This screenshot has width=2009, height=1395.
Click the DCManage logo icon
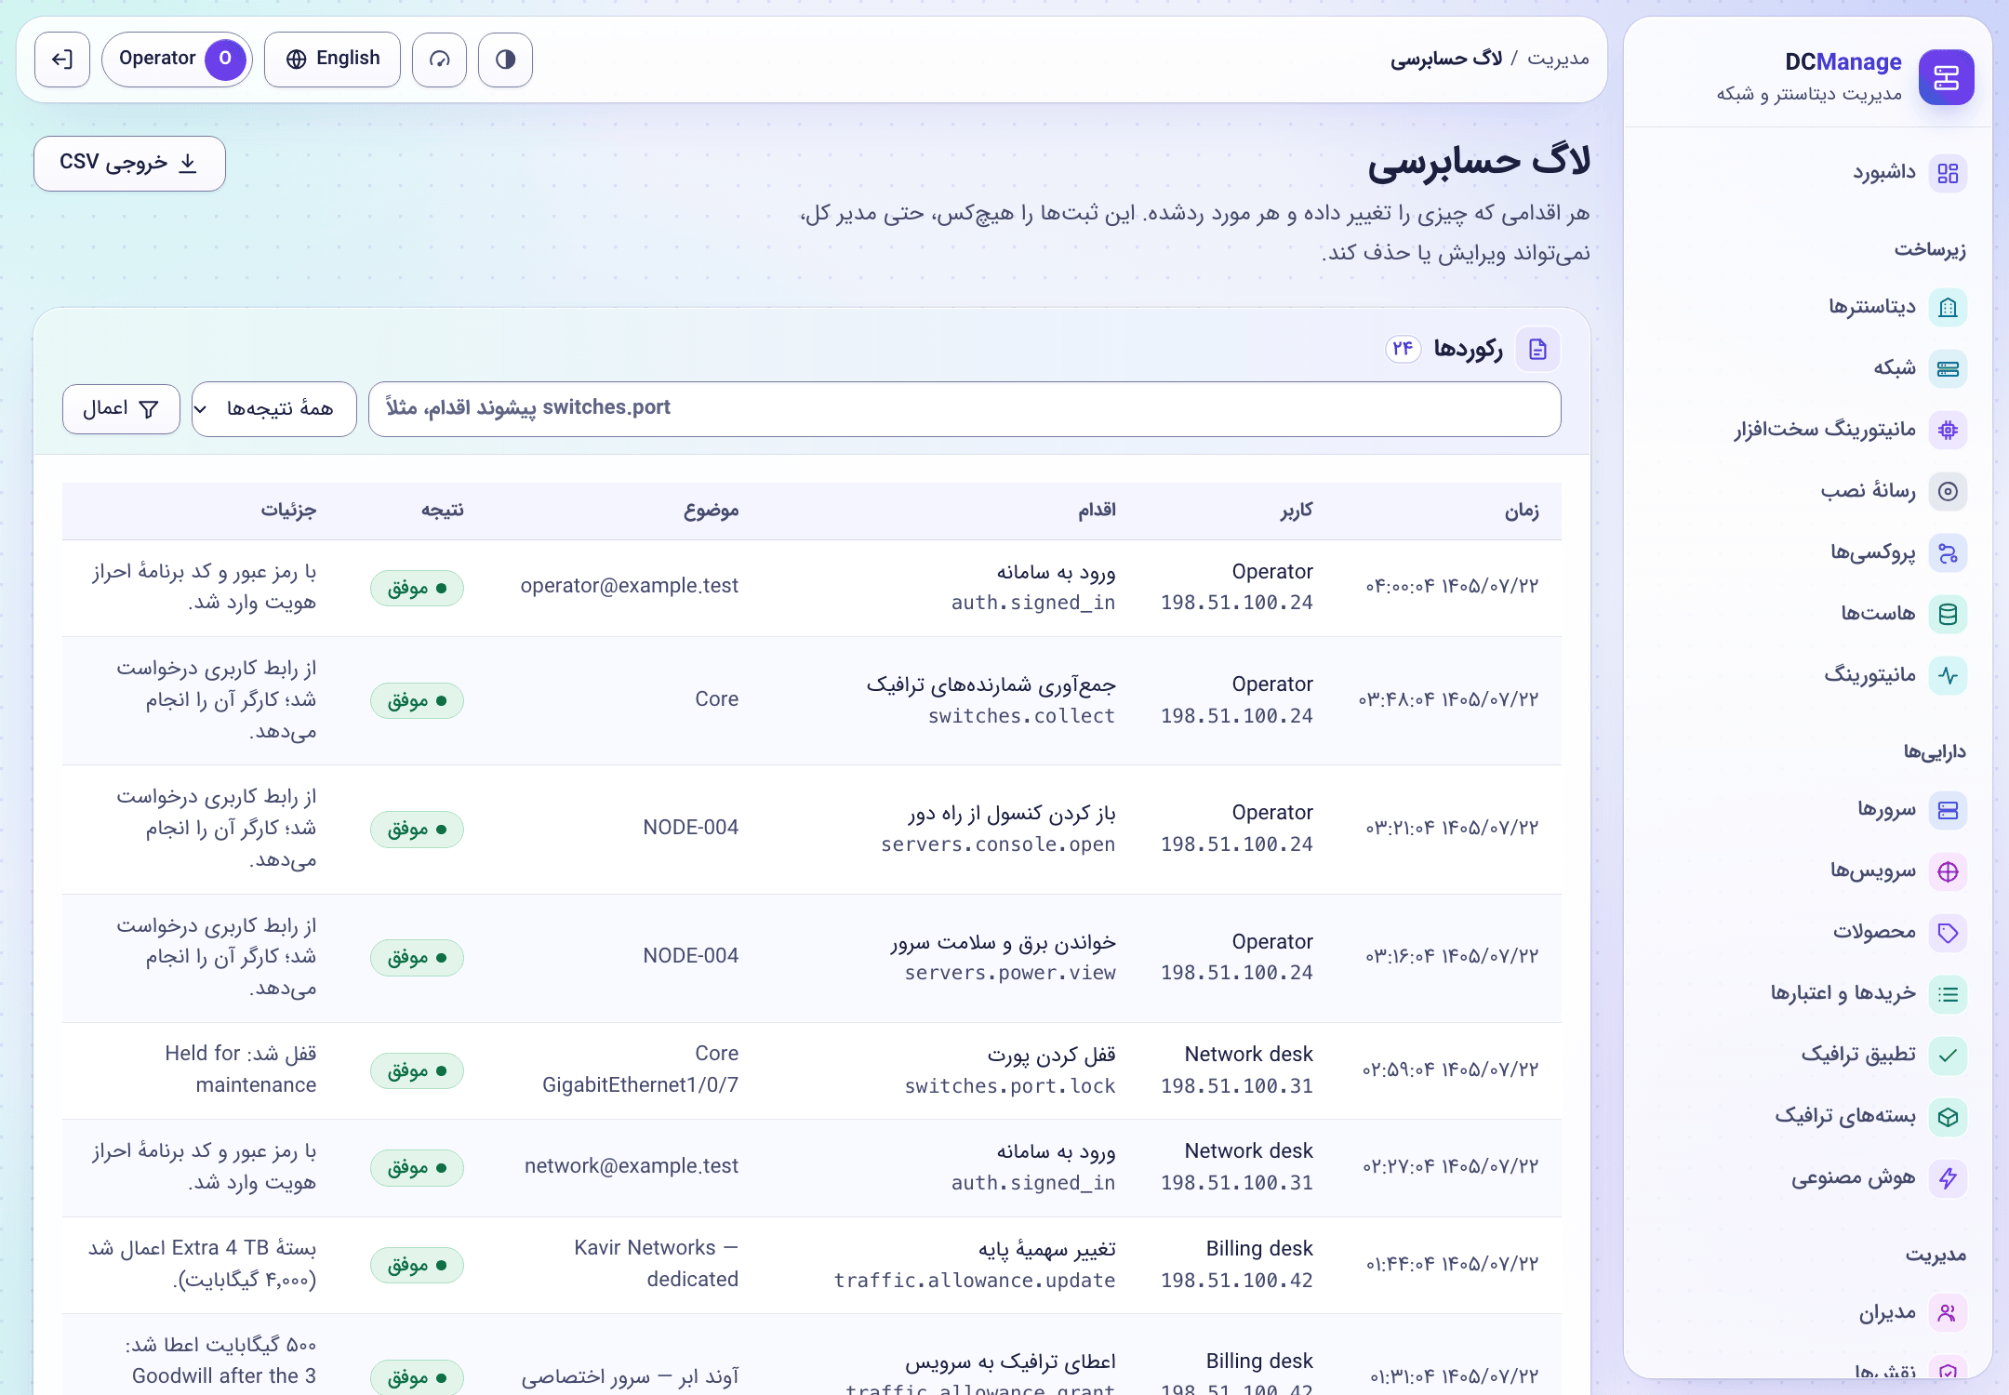1946,77
